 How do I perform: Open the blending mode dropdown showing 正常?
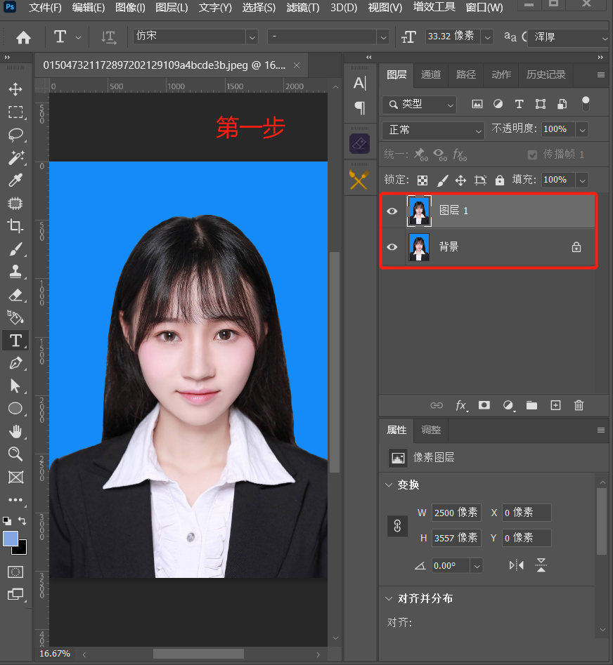(x=432, y=129)
